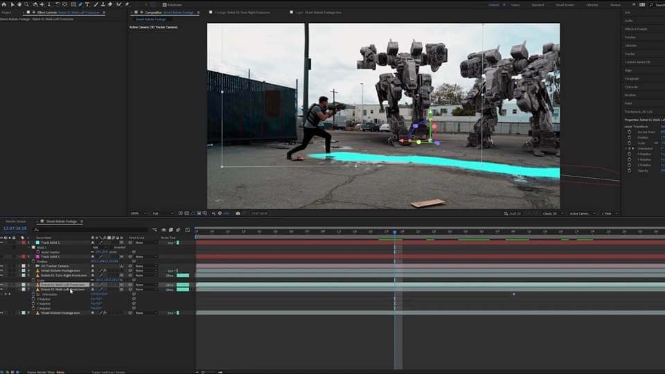Click stopwatch for Anchor Point in Properties panel
This screenshot has height=374, width=665.
click(x=630, y=132)
